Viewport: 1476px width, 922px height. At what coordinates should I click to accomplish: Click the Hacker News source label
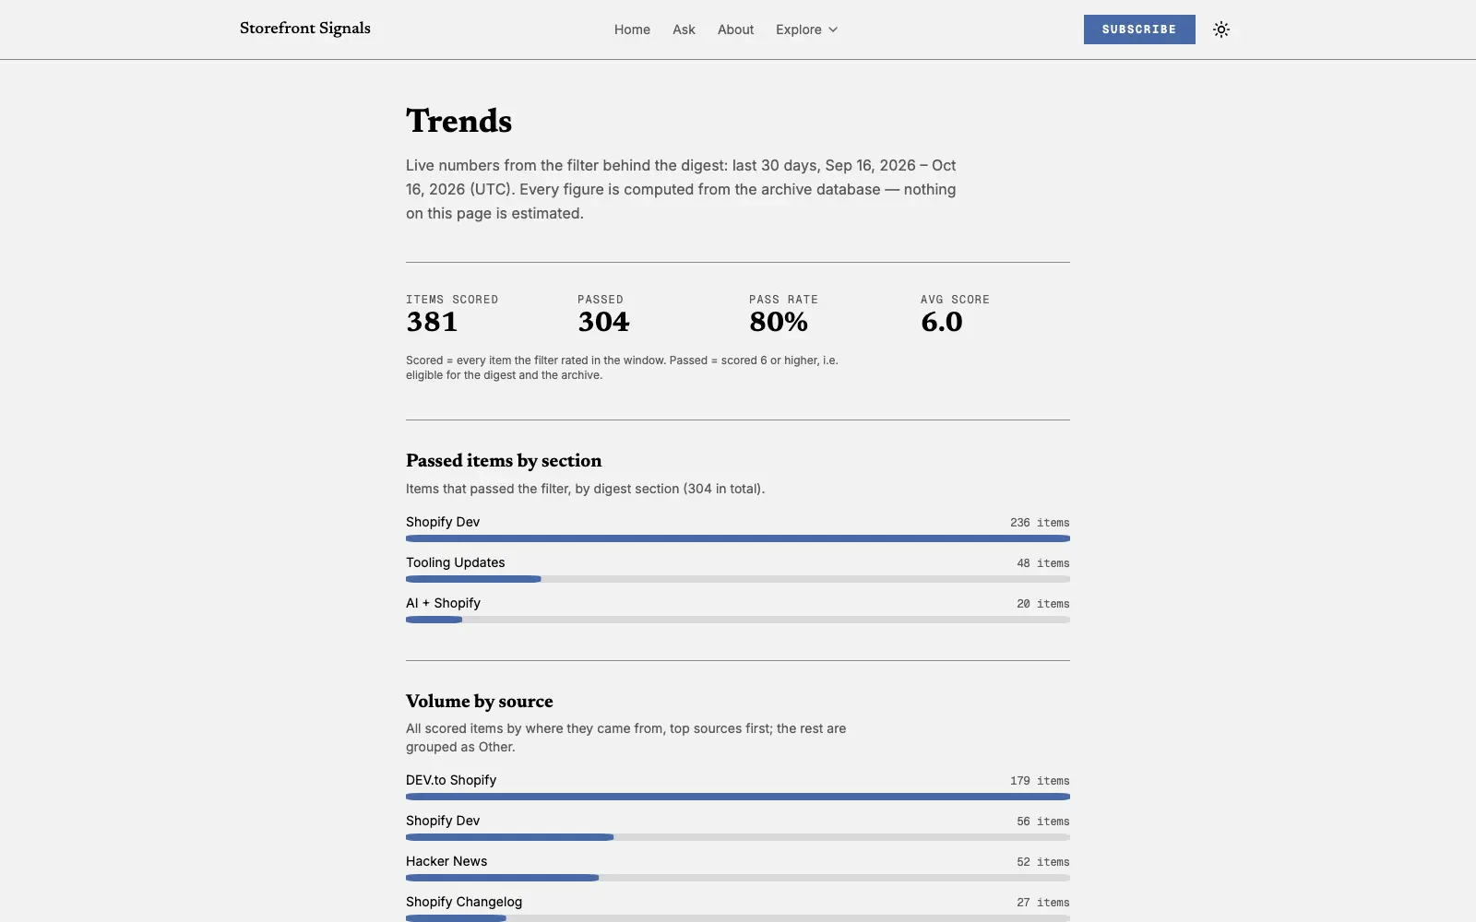pos(446,861)
